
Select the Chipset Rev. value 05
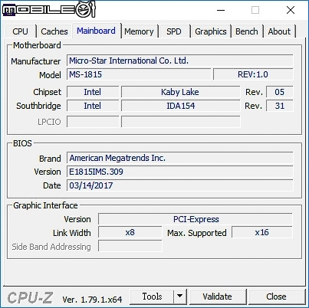[x=280, y=92]
